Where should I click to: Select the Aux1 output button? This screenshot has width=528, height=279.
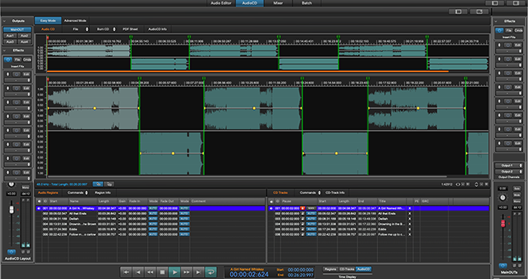10,36
